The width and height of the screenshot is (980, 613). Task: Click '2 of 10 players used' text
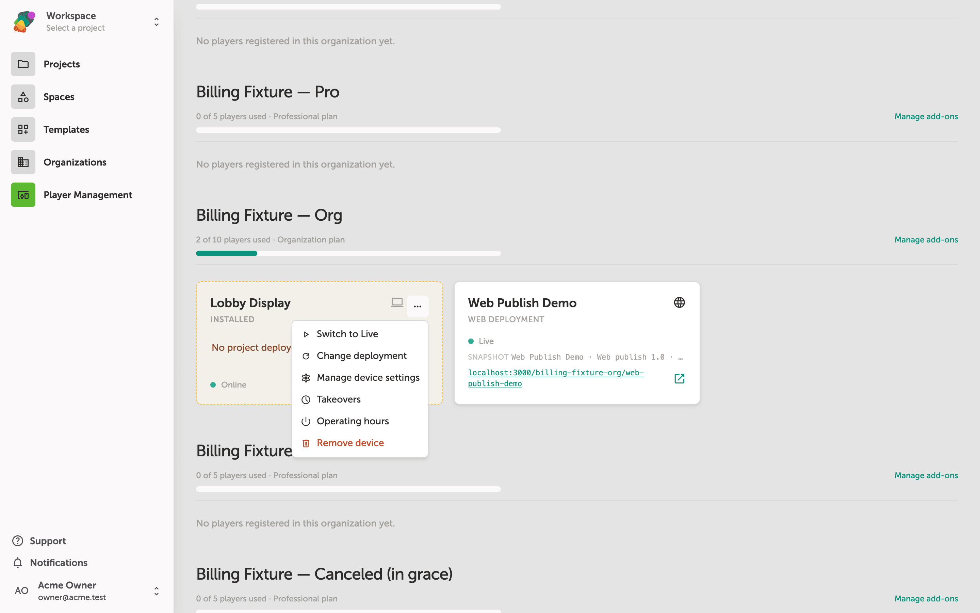click(x=233, y=240)
